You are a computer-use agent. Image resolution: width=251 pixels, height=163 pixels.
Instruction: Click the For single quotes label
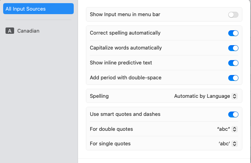(x=110, y=144)
